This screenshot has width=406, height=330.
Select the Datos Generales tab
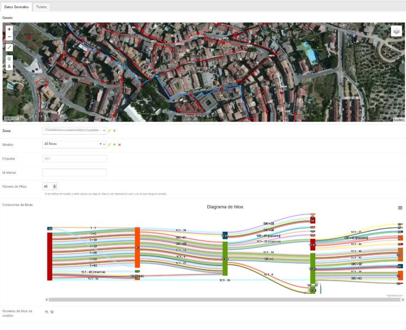16,7
